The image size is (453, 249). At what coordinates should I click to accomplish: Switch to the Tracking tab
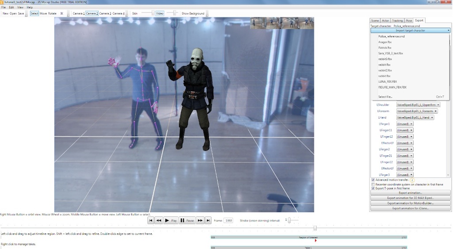[x=397, y=21]
